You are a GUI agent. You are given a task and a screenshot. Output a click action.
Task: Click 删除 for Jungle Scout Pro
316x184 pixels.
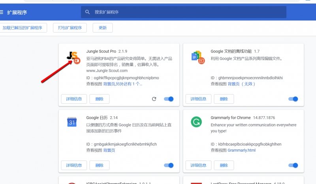point(100,99)
